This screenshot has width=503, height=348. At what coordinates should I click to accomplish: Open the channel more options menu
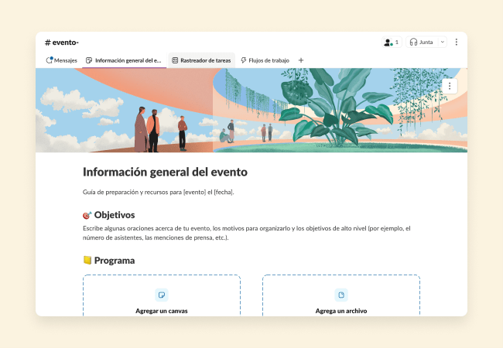(x=457, y=43)
